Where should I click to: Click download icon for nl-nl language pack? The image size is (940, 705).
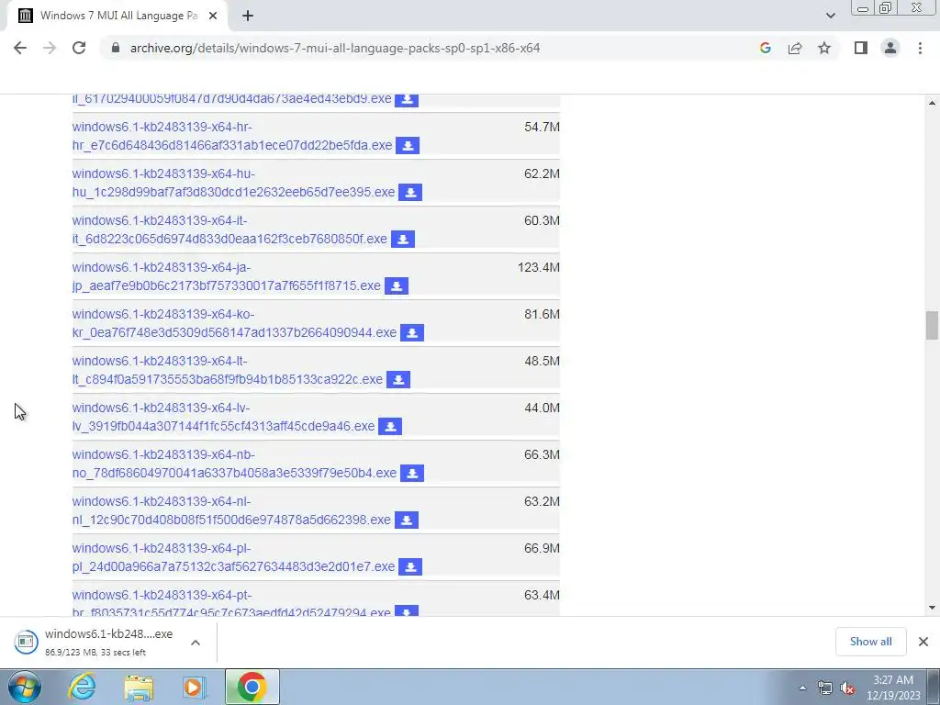[x=407, y=520]
